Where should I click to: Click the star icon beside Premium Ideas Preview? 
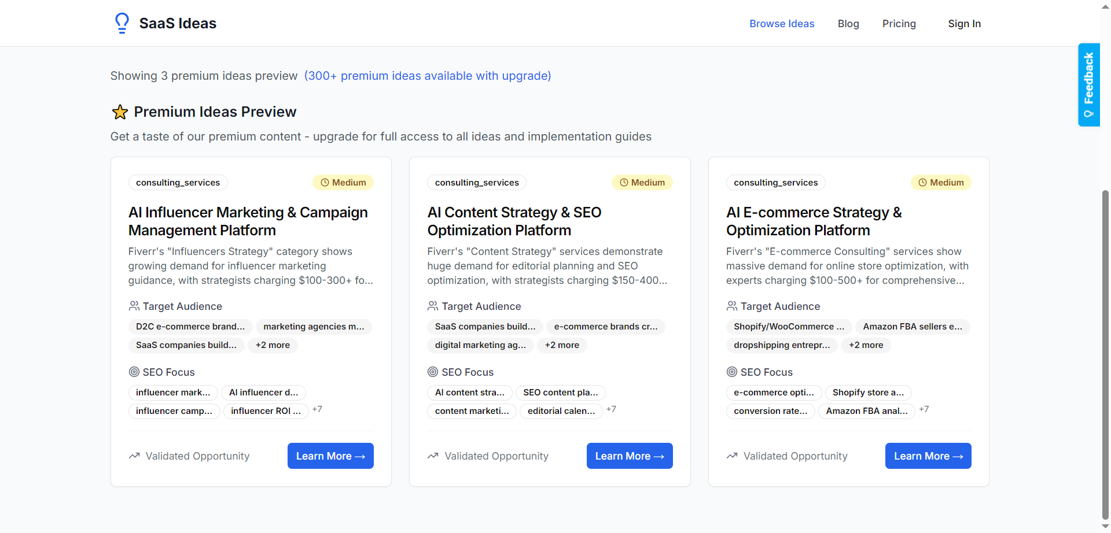(120, 112)
